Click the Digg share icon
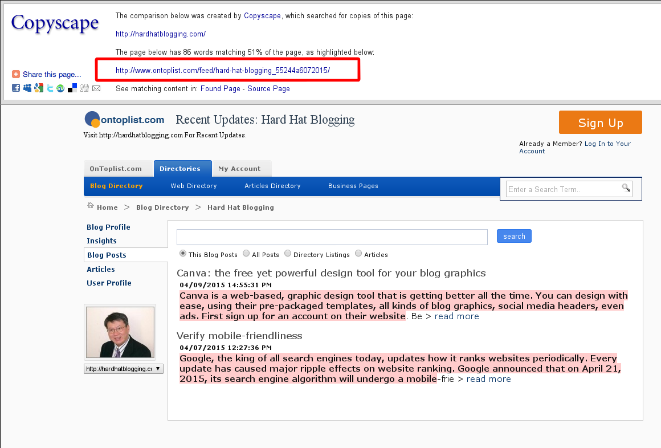The width and height of the screenshot is (661, 448). (x=84, y=88)
